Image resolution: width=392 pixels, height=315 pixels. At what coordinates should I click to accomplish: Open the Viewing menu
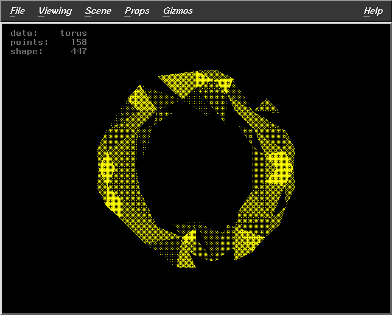(55, 12)
